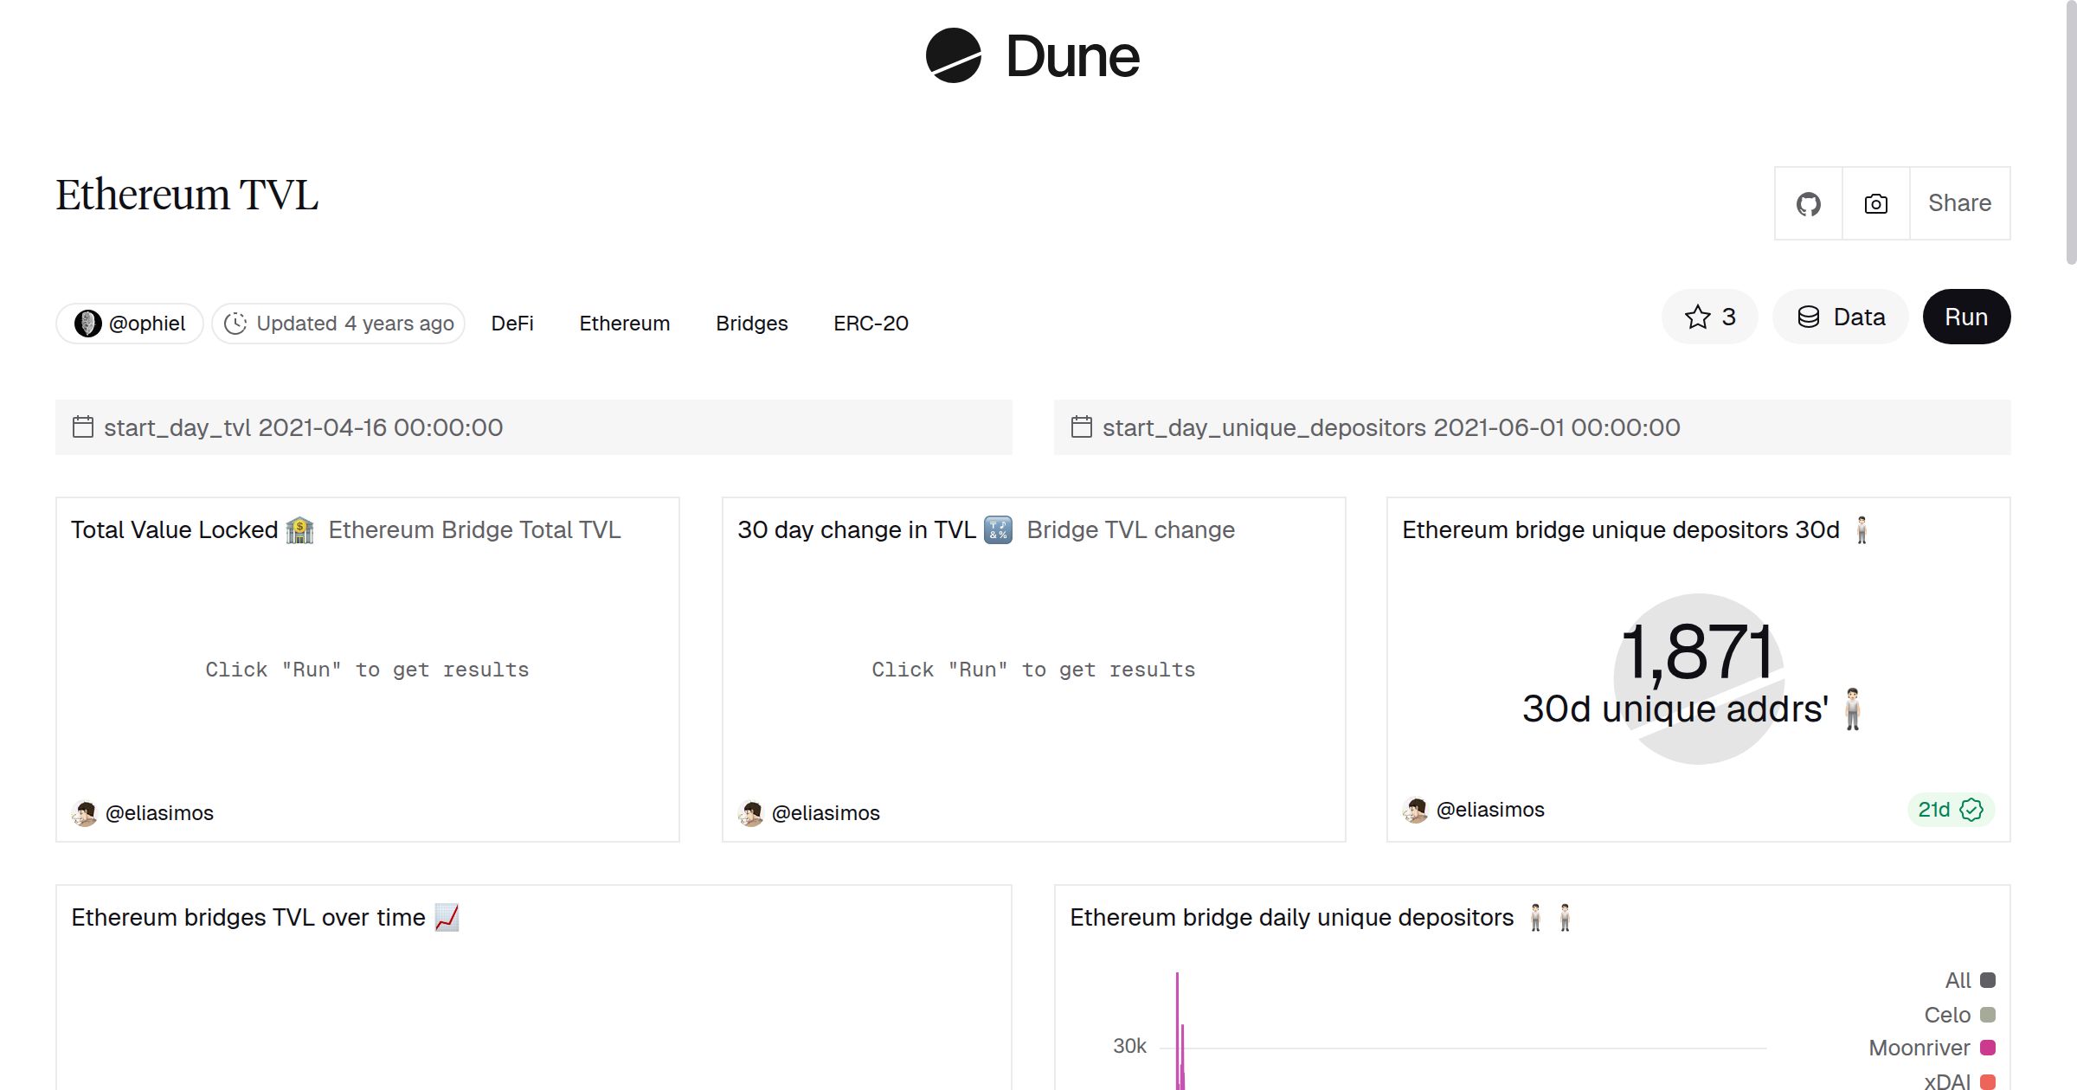Open the database icon on the Data button

(1810, 317)
